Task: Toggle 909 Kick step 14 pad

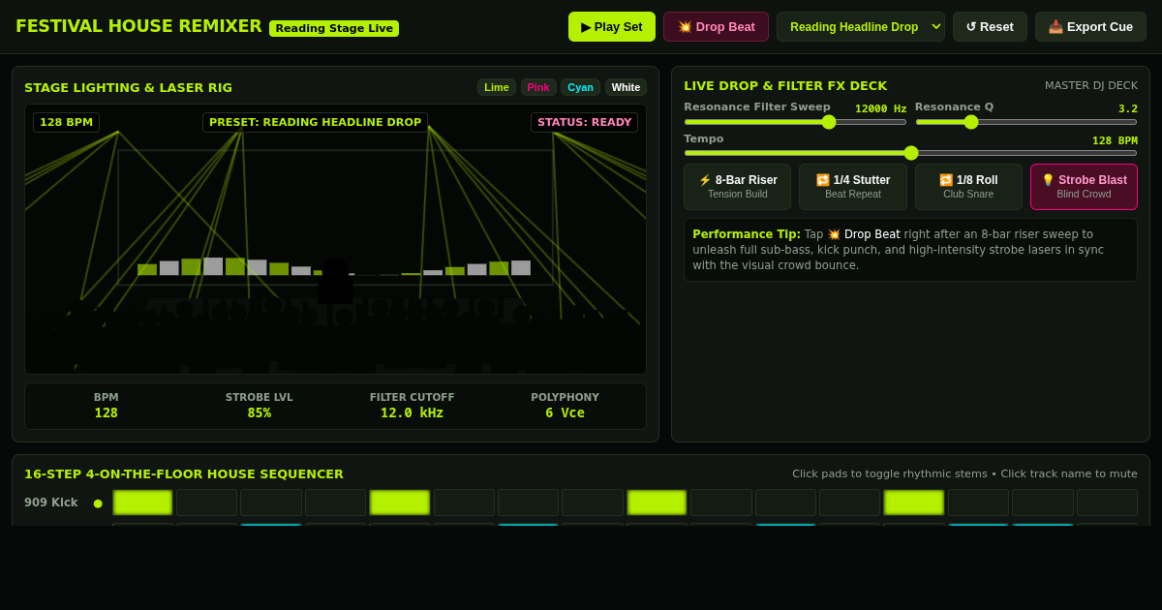Action: (978, 503)
